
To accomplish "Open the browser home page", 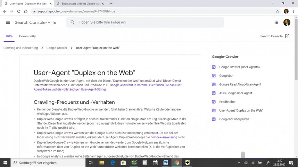I will click(26, 11).
